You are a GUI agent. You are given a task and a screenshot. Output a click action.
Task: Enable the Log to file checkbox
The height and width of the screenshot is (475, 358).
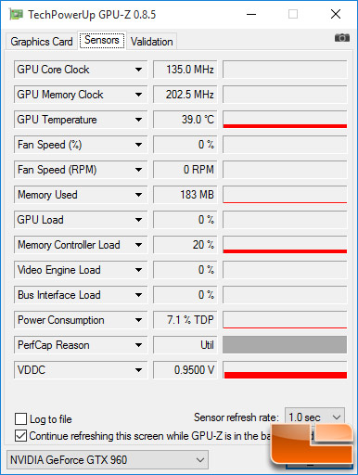click(20, 419)
